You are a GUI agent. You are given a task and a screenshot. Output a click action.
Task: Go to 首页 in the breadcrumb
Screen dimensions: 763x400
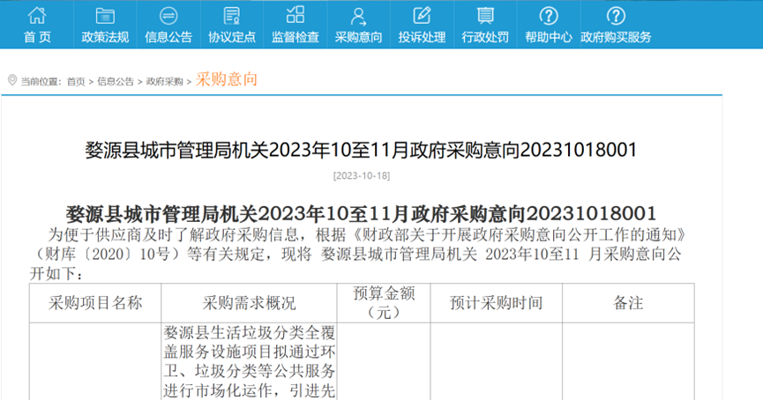coord(76,82)
